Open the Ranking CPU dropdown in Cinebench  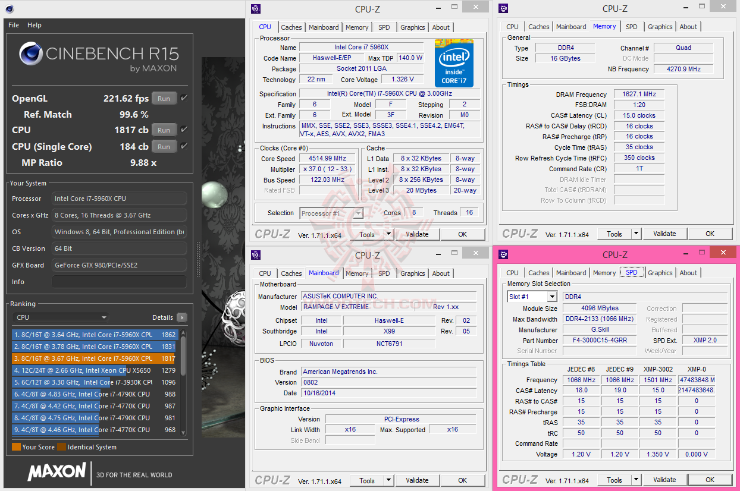pyautogui.click(x=61, y=317)
